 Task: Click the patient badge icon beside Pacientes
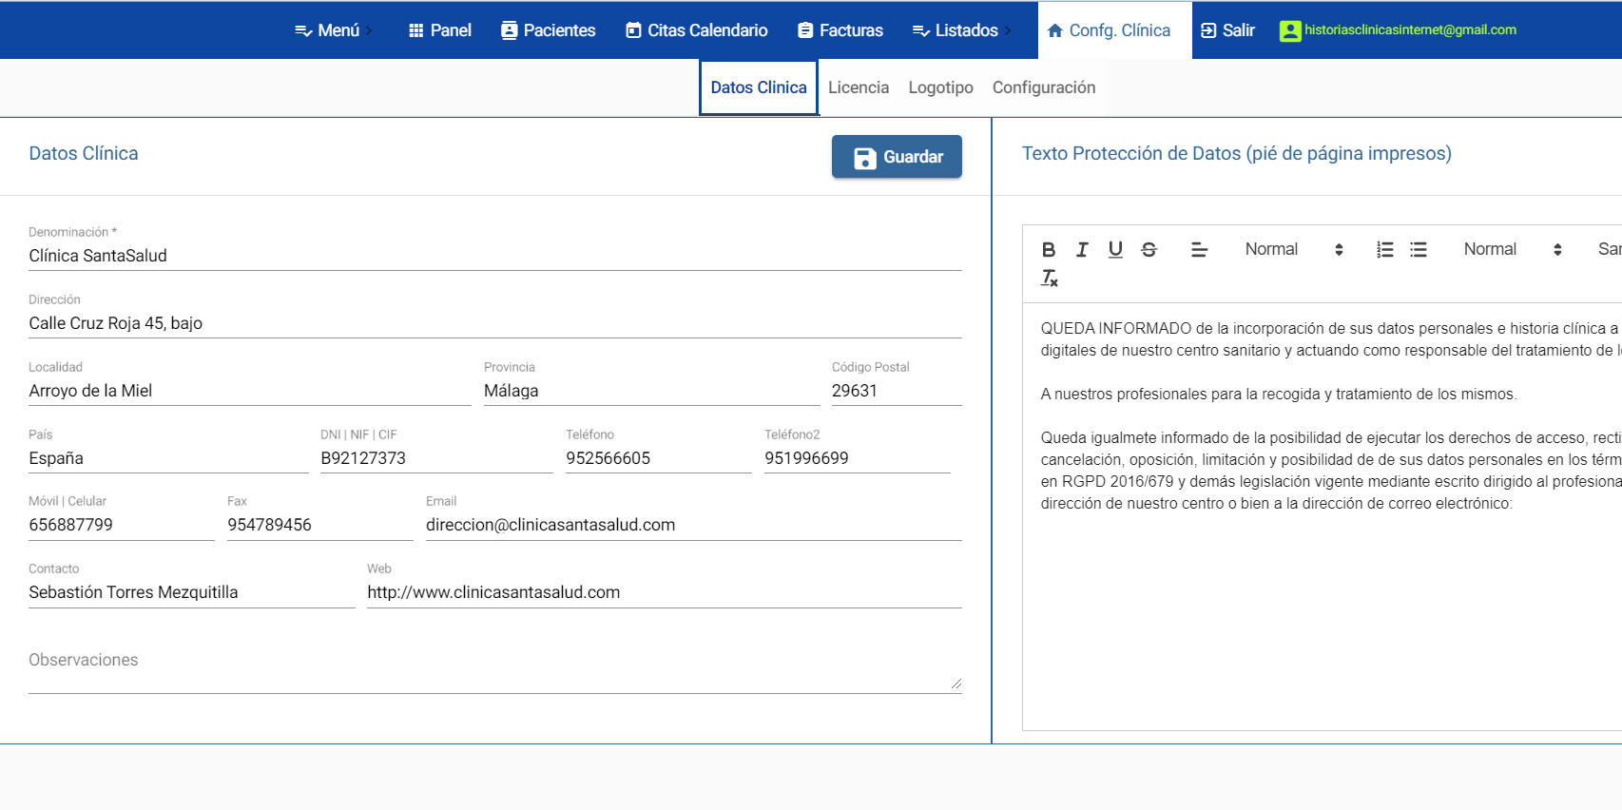click(x=509, y=30)
